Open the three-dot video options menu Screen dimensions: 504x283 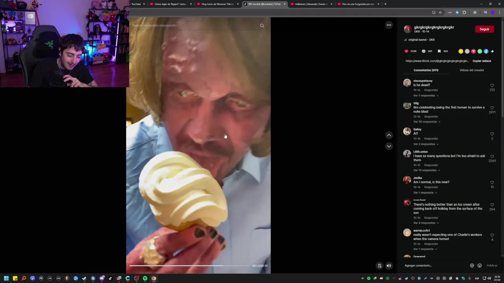pyautogui.click(x=389, y=25)
